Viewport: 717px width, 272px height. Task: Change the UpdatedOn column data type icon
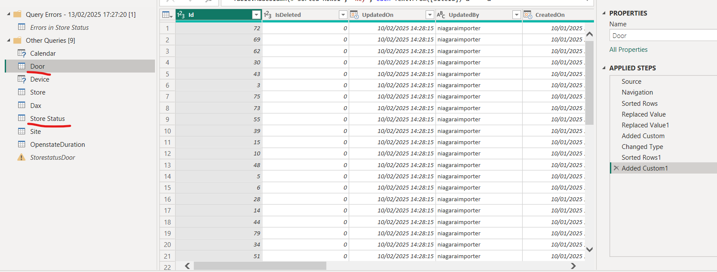coord(354,15)
